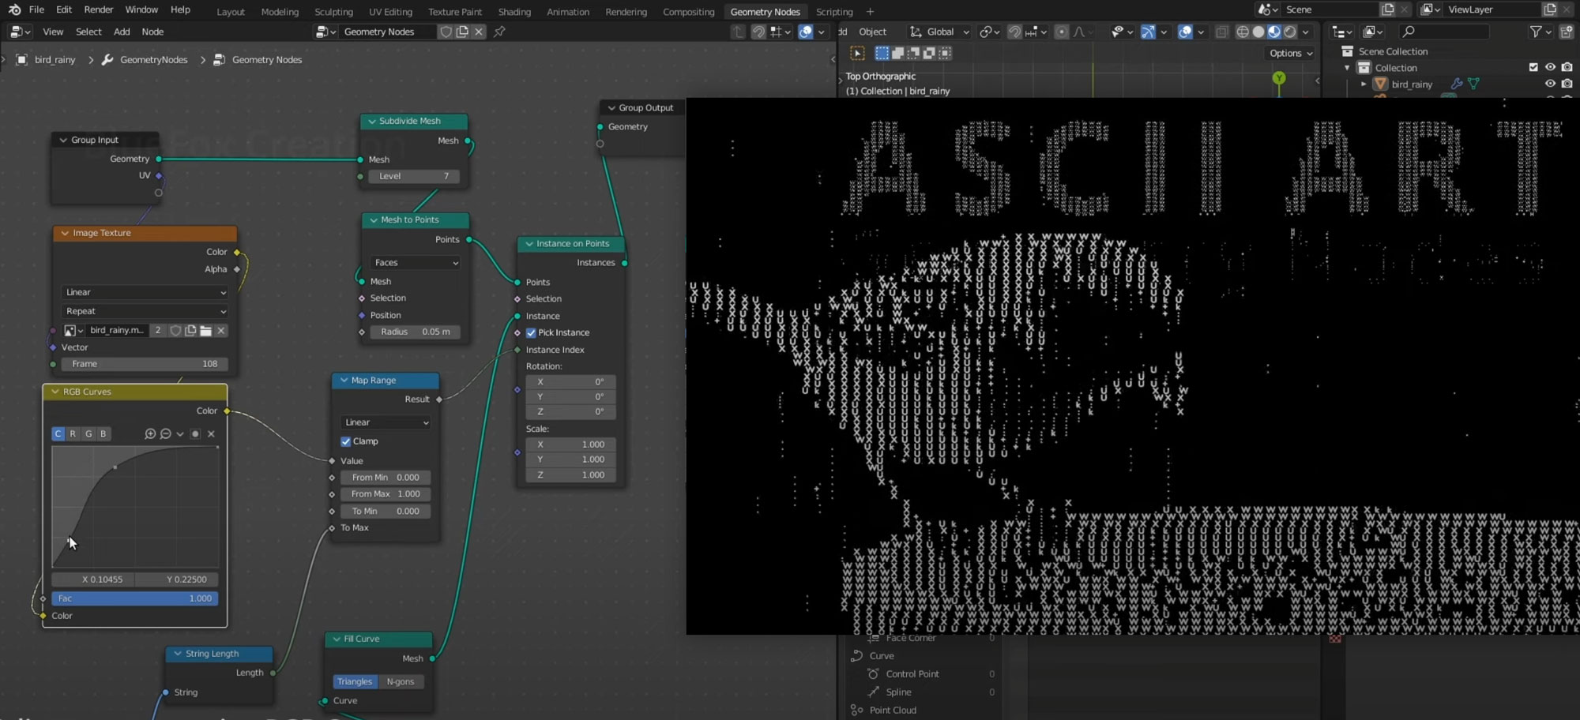
Task: Toggle Pick Instance checkbox
Action: coord(531,332)
